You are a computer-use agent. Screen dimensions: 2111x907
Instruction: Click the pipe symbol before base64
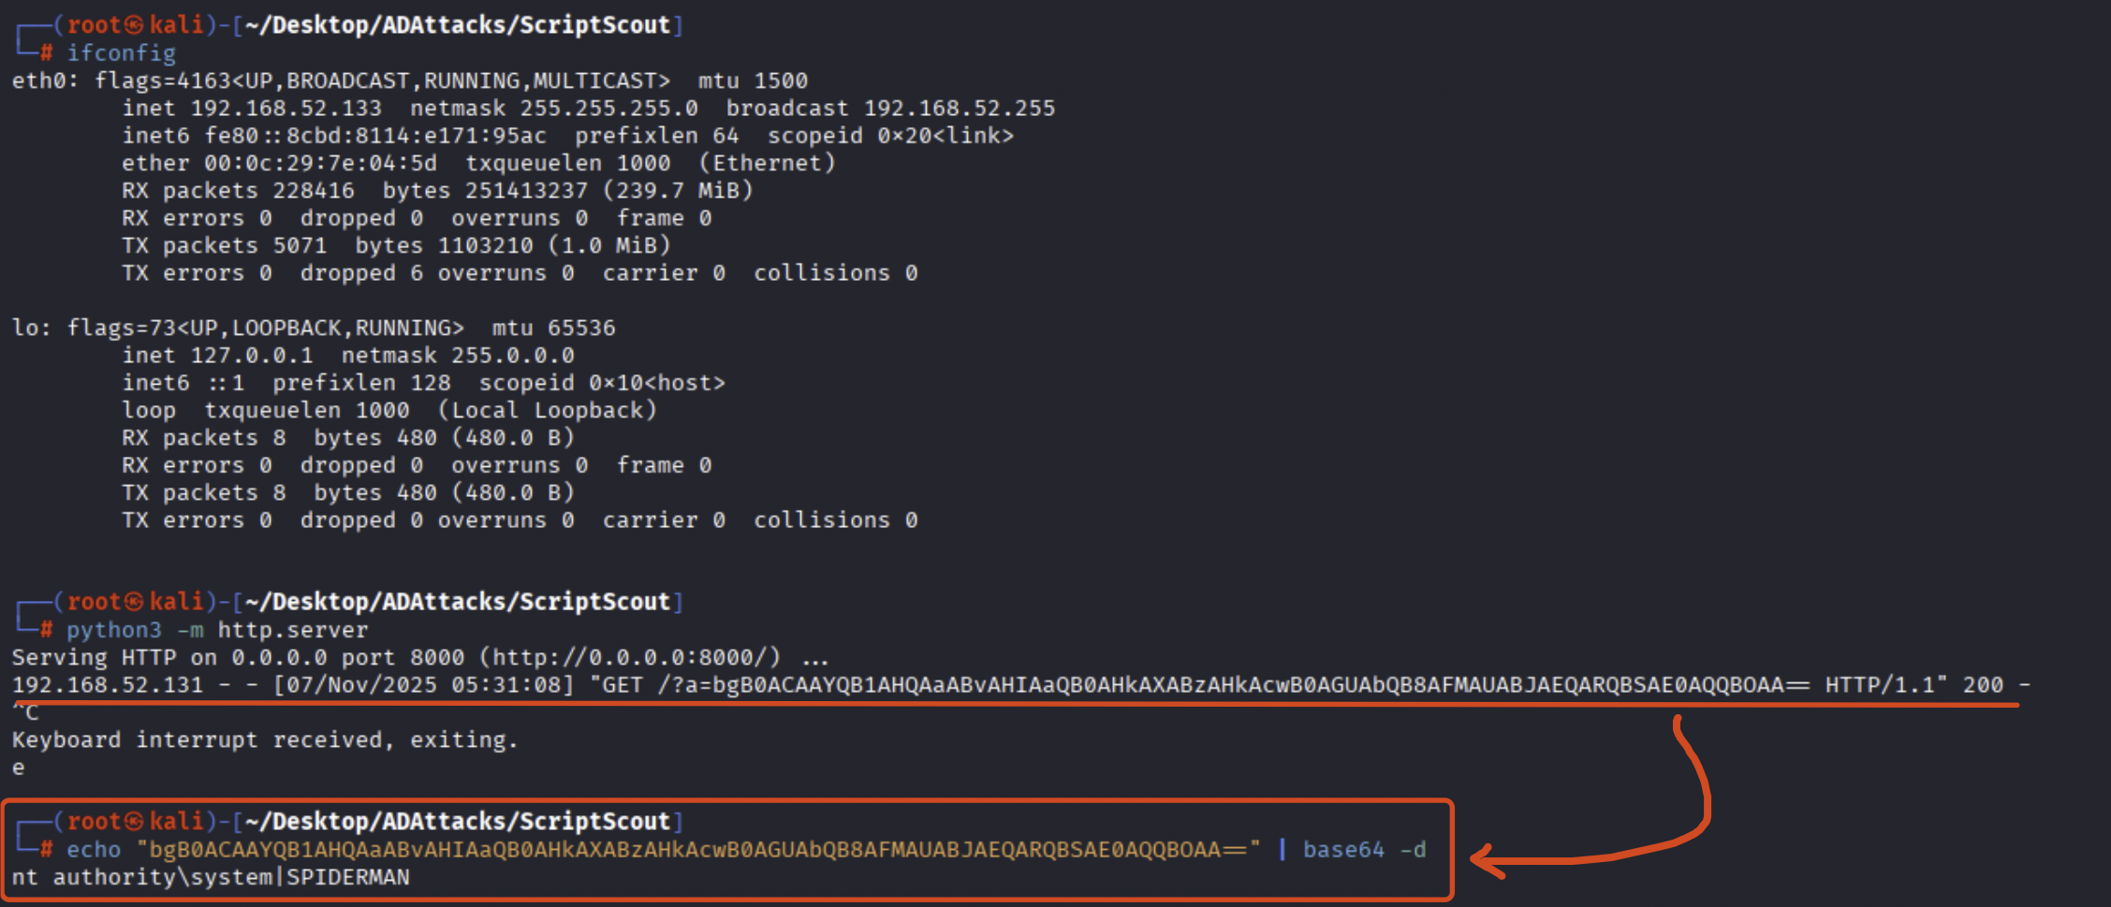tap(1282, 850)
